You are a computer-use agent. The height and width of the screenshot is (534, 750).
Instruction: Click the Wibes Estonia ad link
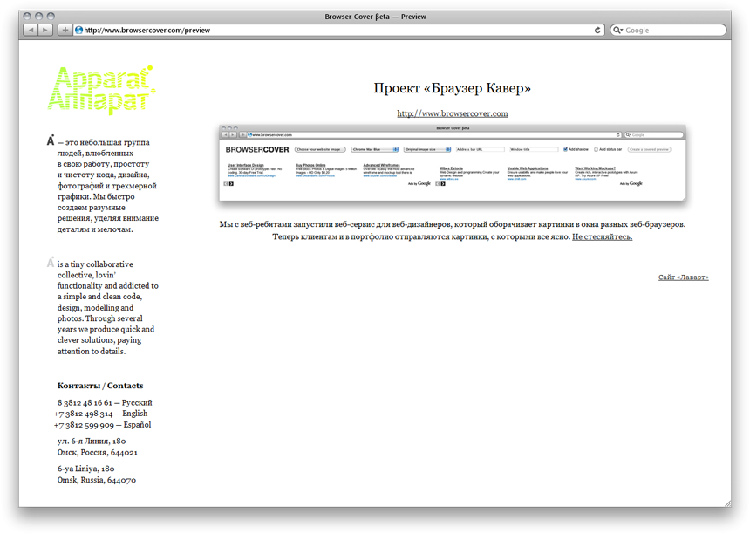(x=451, y=168)
